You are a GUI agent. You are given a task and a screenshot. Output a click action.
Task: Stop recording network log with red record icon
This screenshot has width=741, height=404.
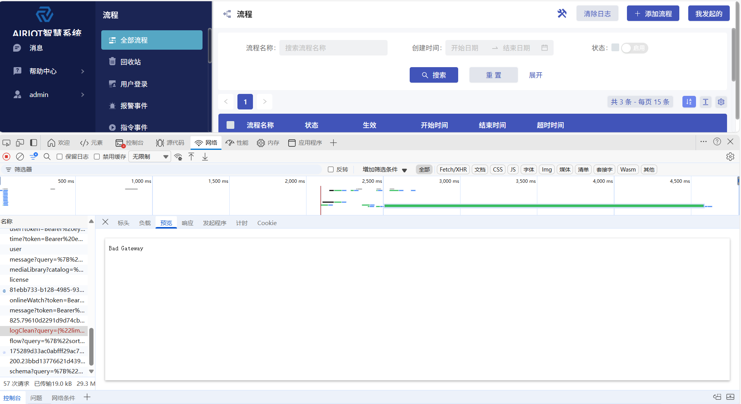click(6, 156)
